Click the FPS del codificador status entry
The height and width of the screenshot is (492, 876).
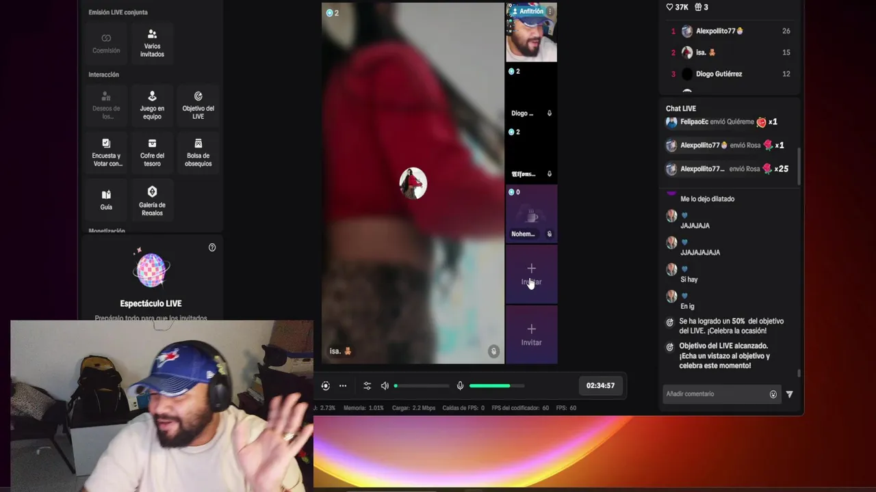coord(520,408)
